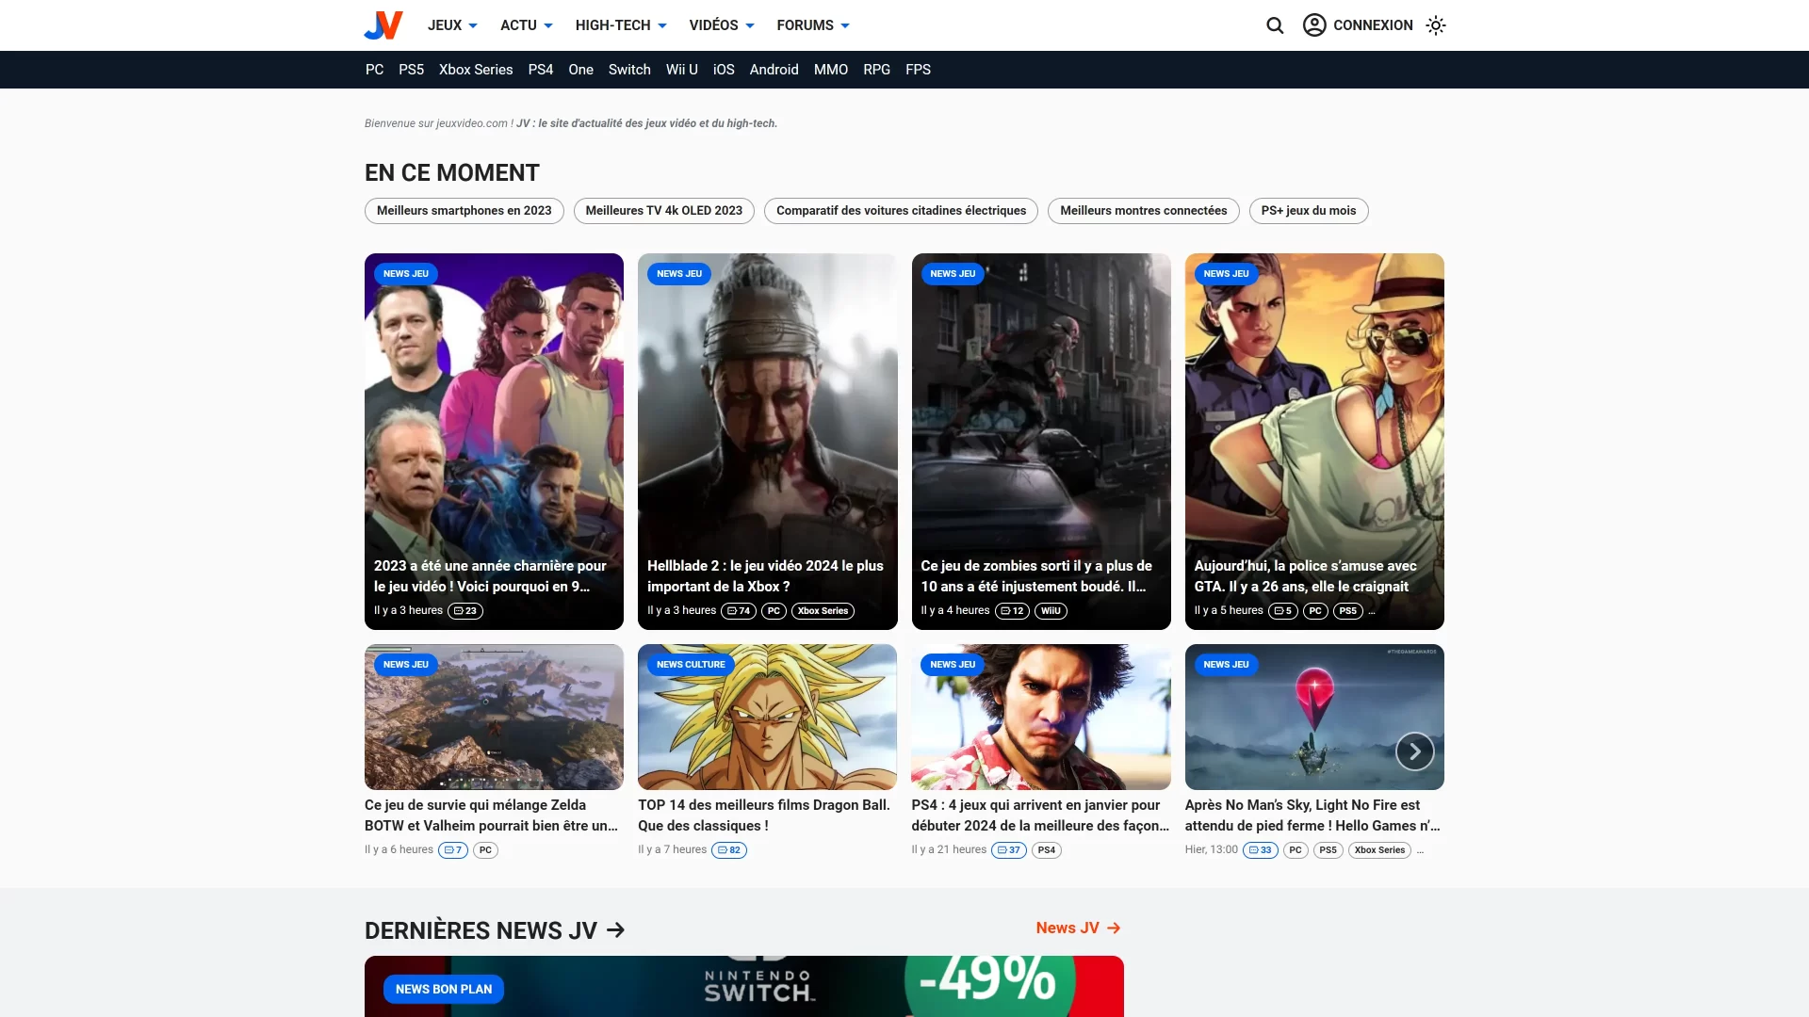This screenshot has width=1809, height=1017.
Task: Expand the VIDÉOS dropdown menu
Action: [x=722, y=25]
